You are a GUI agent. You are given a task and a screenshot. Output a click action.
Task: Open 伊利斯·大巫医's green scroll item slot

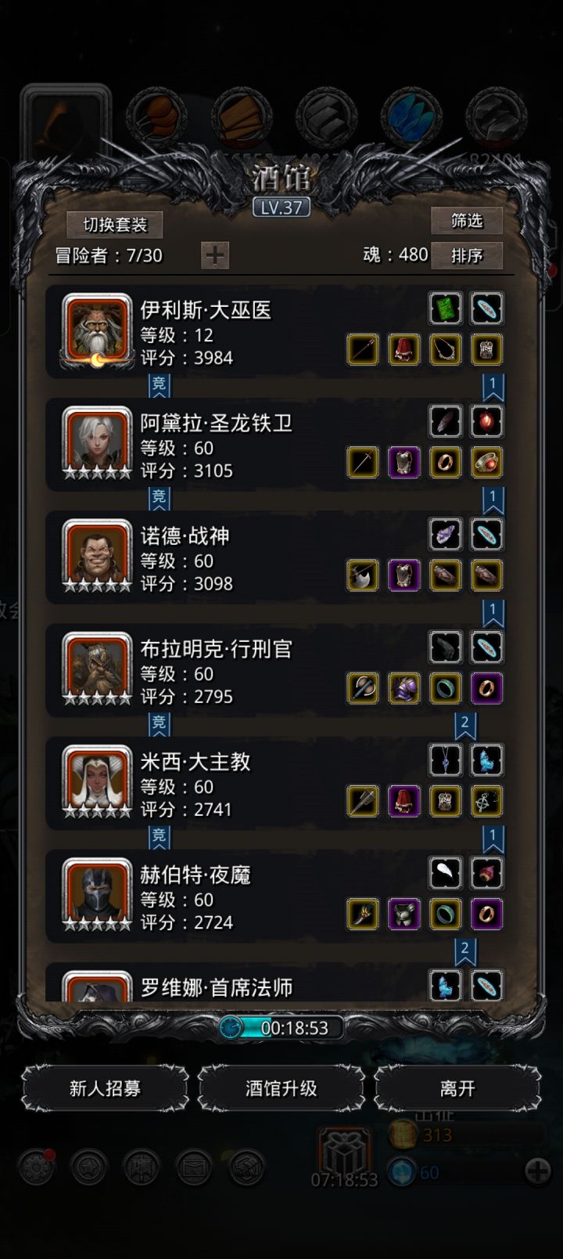[x=446, y=308]
